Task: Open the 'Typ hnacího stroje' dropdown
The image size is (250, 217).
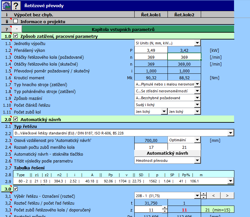Action: 198,84
